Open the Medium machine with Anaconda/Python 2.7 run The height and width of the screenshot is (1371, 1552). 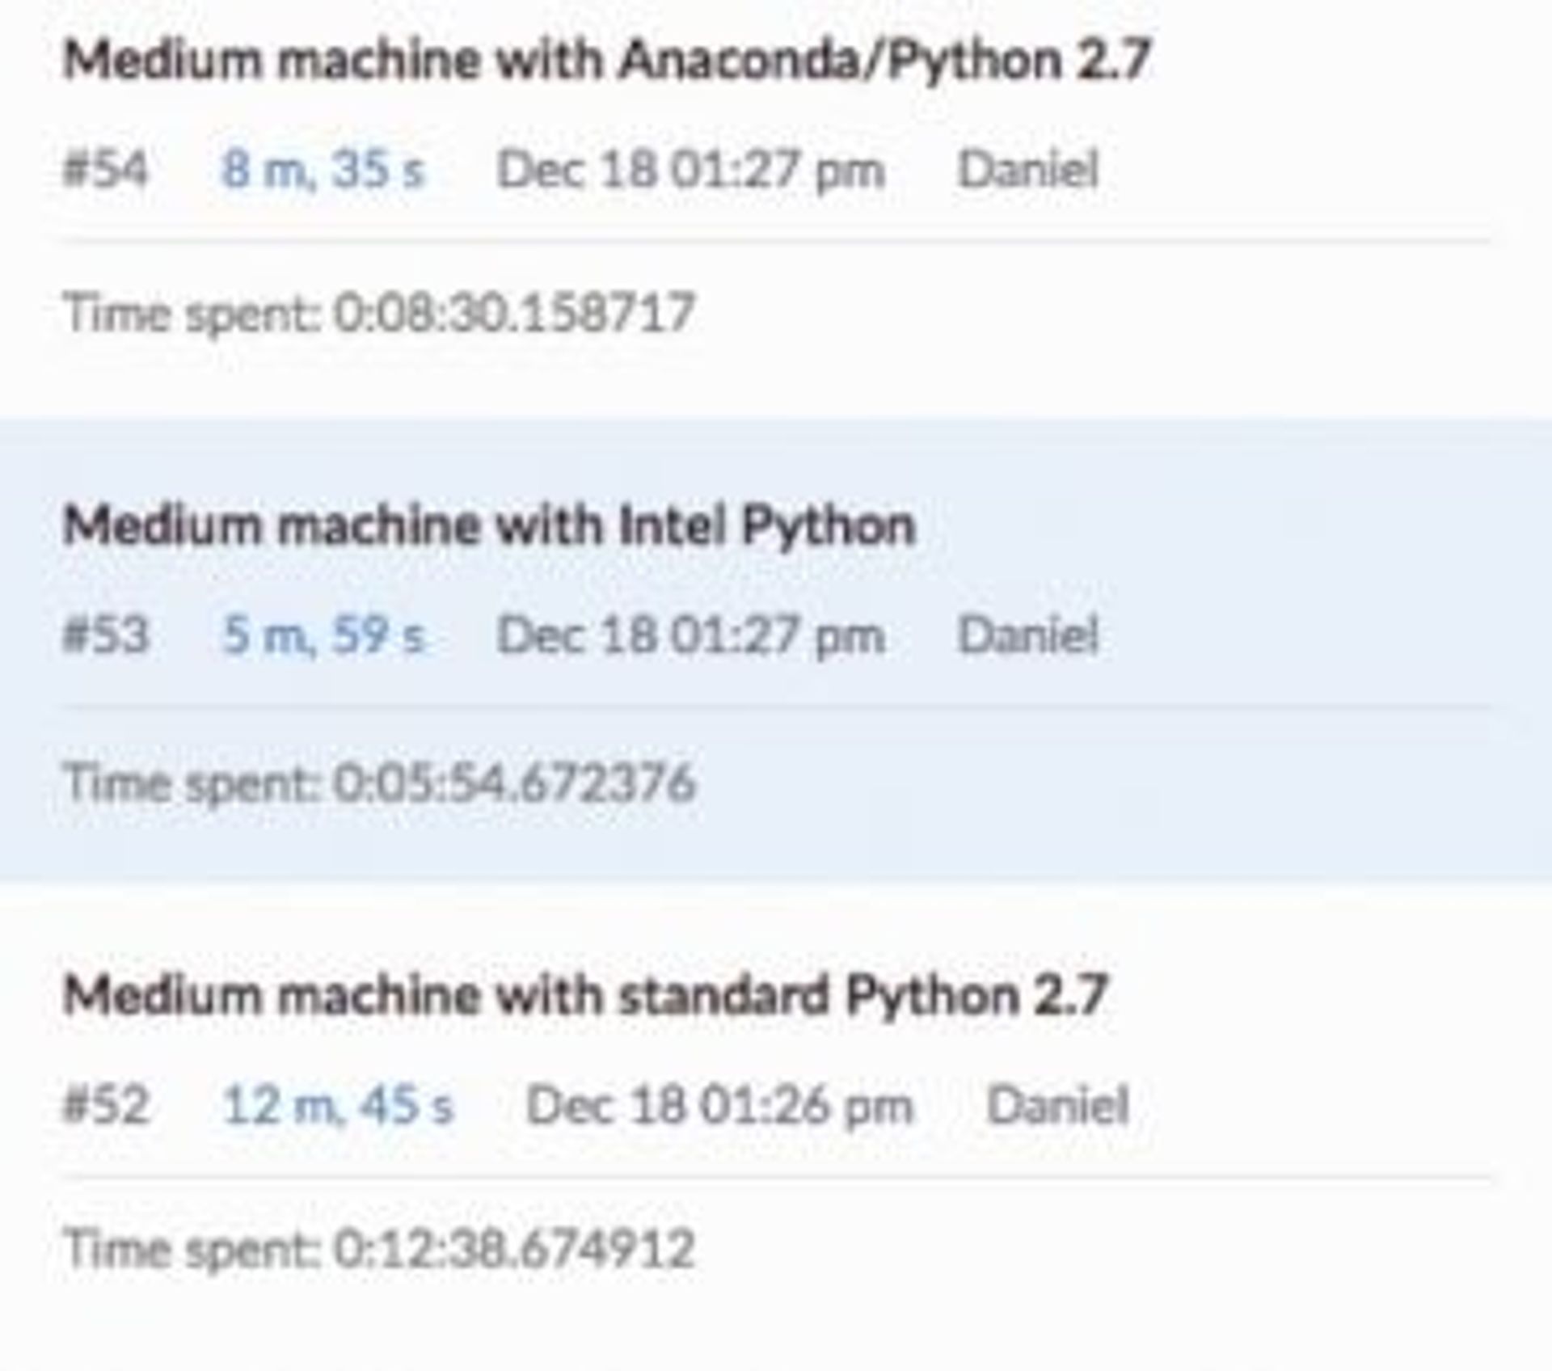tap(606, 61)
